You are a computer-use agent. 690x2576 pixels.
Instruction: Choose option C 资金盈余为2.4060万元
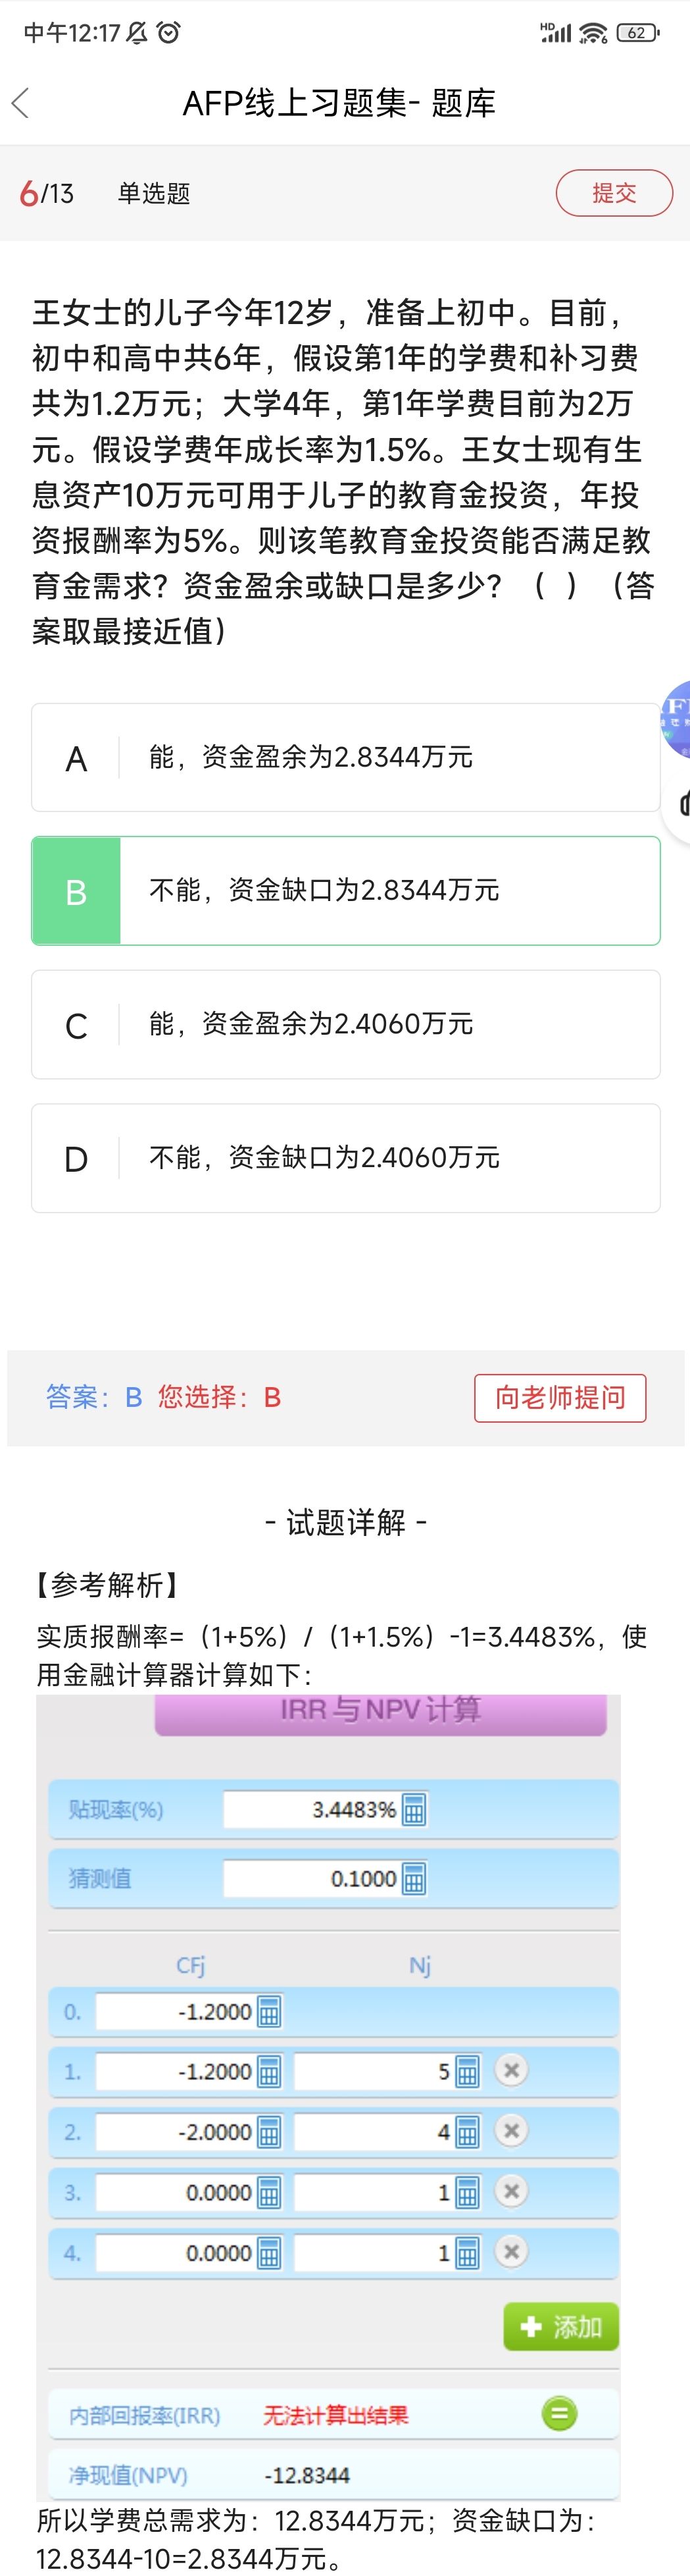(x=345, y=1024)
